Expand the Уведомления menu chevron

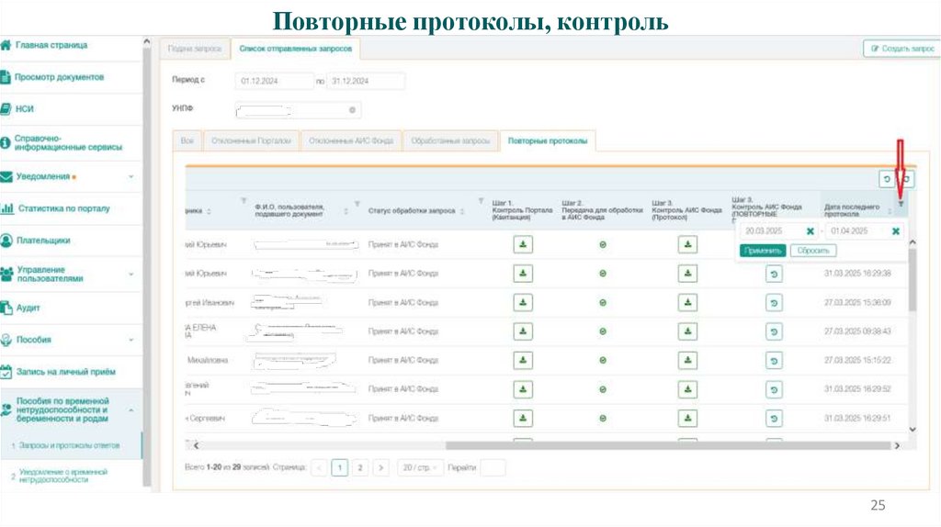click(130, 177)
